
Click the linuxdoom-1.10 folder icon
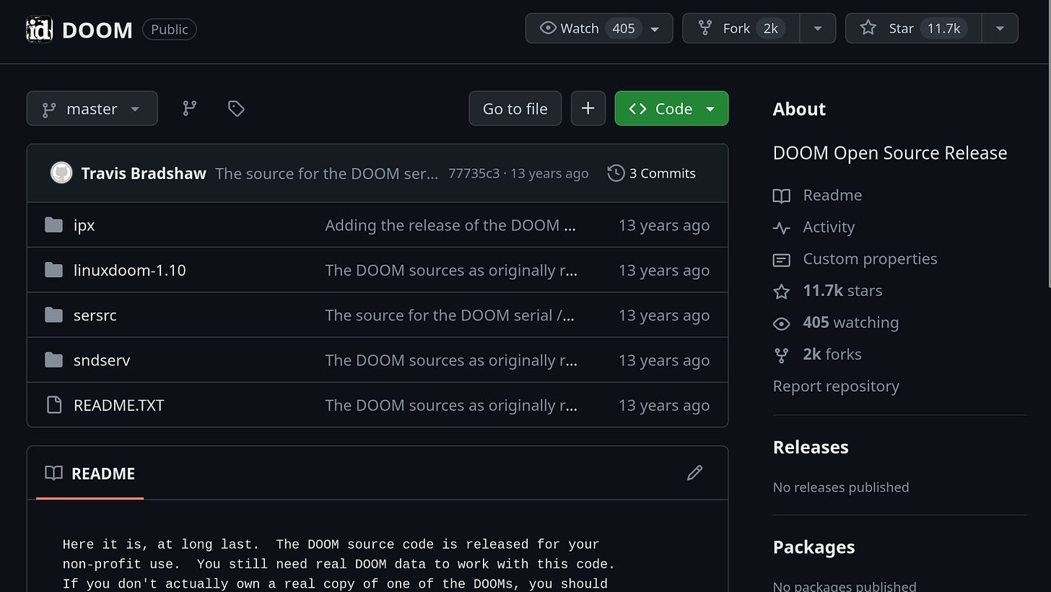tap(53, 270)
